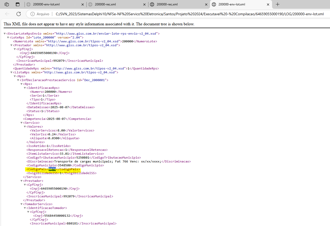This screenshot has height=226, width=330.
Task: Click the ItemListaServico value 33.01
Action: (x=64, y=154)
